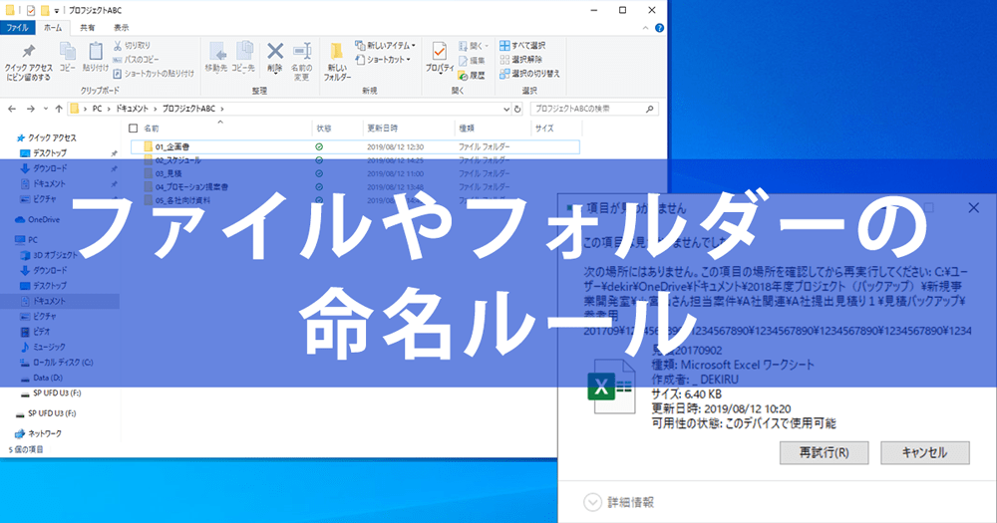Click 選択解除 in the selection group
Image resolution: width=997 pixels, height=523 pixels.
(x=521, y=60)
